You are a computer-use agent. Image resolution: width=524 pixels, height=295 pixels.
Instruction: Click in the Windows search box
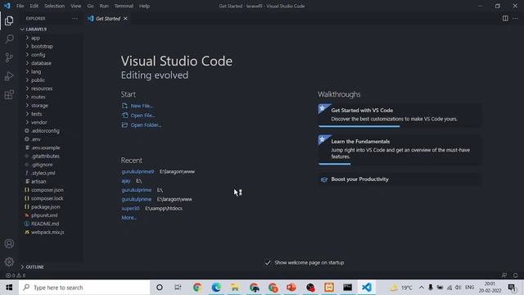pos(84,288)
